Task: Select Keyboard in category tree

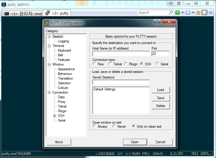Action: tap(64, 50)
